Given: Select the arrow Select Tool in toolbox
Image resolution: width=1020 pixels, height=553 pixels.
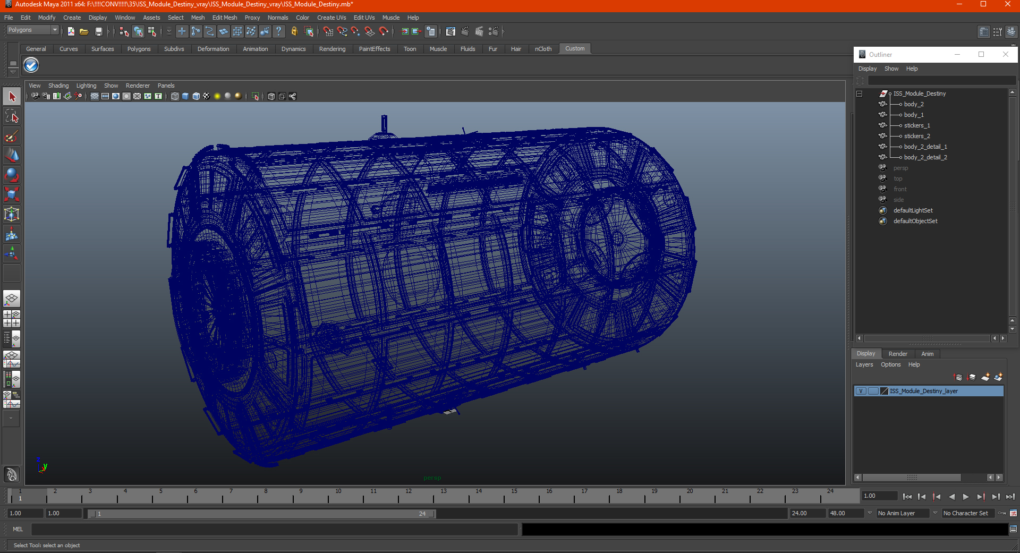Looking at the screenshot, I should point(12,97).
